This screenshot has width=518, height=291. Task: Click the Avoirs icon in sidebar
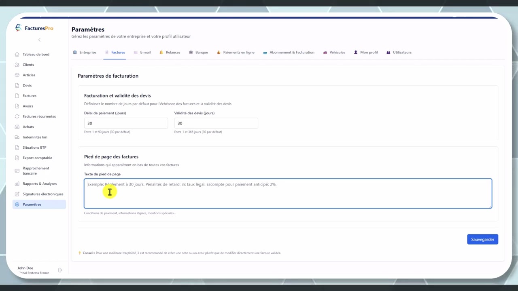coord(17,106)
